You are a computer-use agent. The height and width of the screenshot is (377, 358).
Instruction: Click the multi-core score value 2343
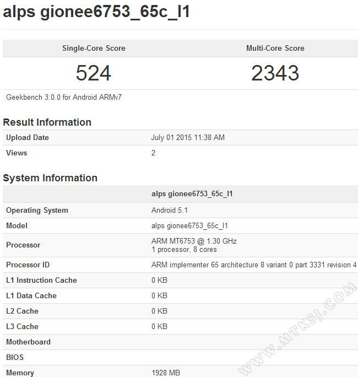coord(275,73)
